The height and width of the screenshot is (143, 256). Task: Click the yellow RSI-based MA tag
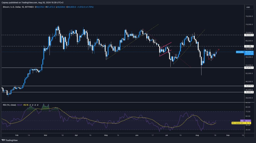point(238,123)
